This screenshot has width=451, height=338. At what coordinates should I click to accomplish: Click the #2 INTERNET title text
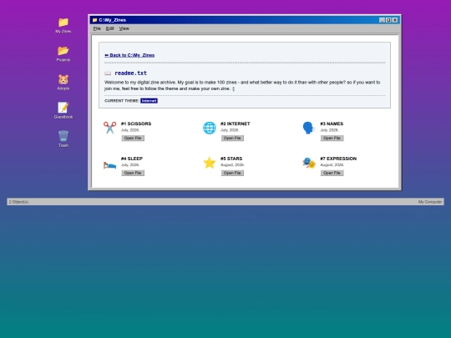point(236,124)
